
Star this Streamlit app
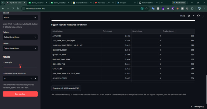pyautogui.click(x=189, y=16)
